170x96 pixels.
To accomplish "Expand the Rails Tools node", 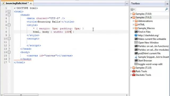I will click(x=131, y=71).
